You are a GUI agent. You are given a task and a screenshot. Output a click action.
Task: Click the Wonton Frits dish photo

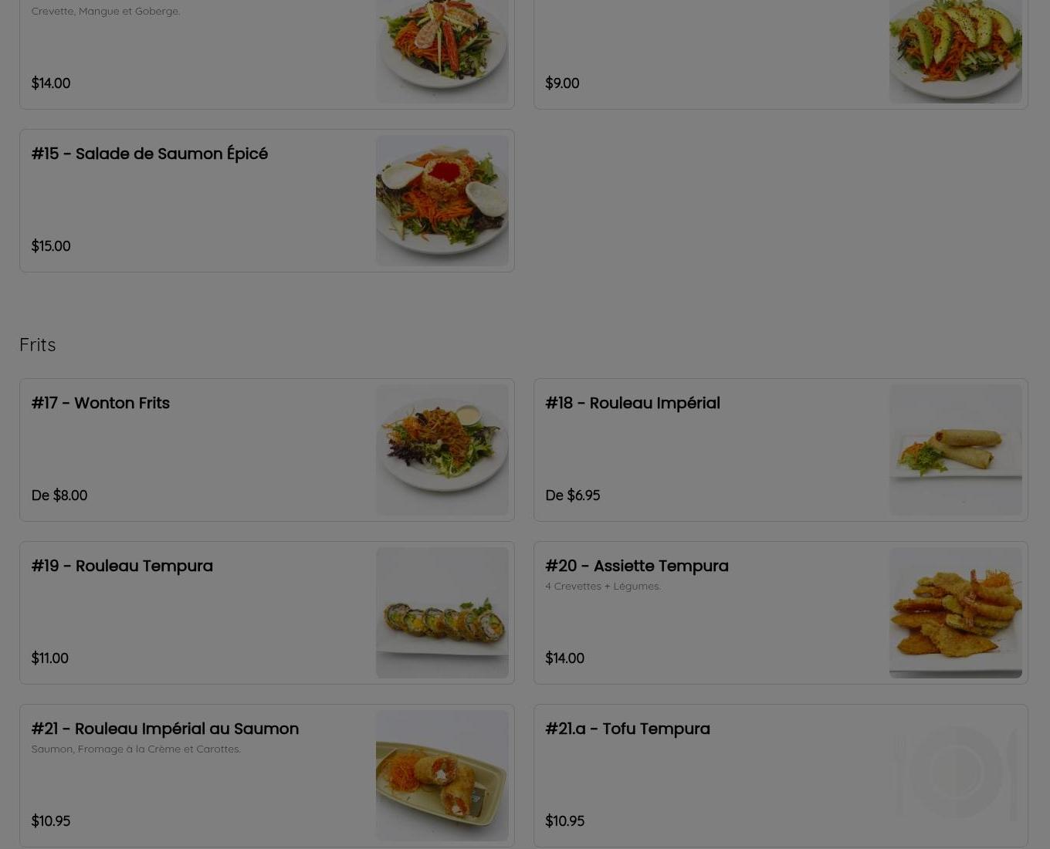[442, 450]
